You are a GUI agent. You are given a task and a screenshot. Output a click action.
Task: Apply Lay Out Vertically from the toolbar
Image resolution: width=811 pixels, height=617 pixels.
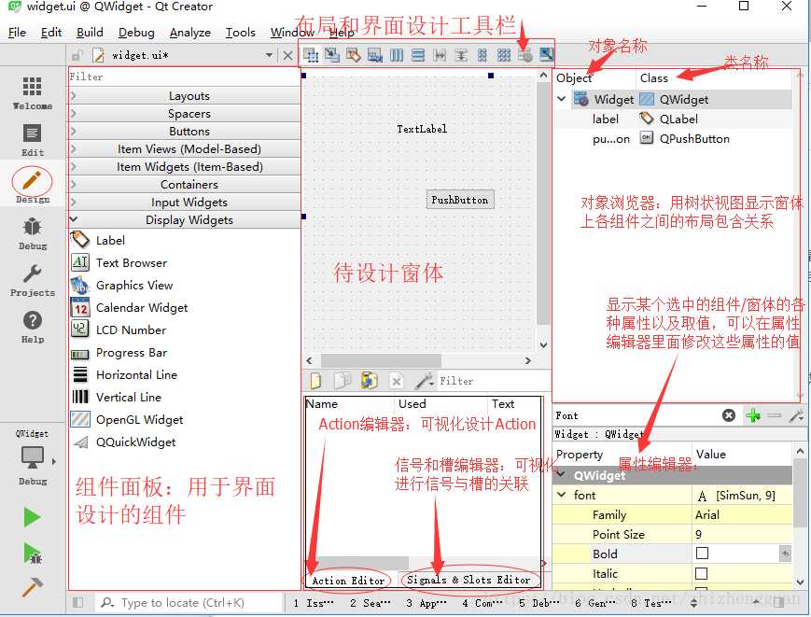tap(418, 55)
